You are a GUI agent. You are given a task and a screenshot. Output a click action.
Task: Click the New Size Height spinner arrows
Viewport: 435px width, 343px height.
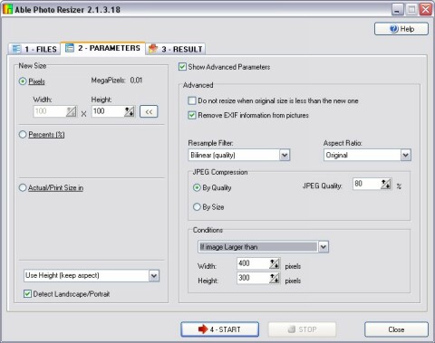130,111
